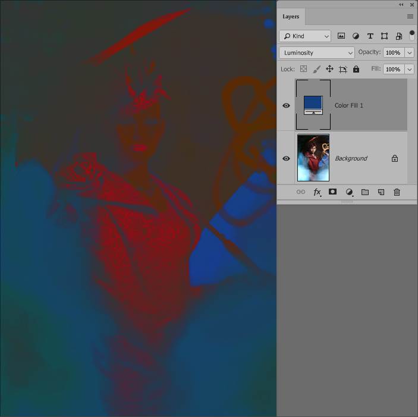This screenshot has height=417, width=418.
Task: Open the Luminosity blend mode dropdown
Action: [x=317, y=53]
